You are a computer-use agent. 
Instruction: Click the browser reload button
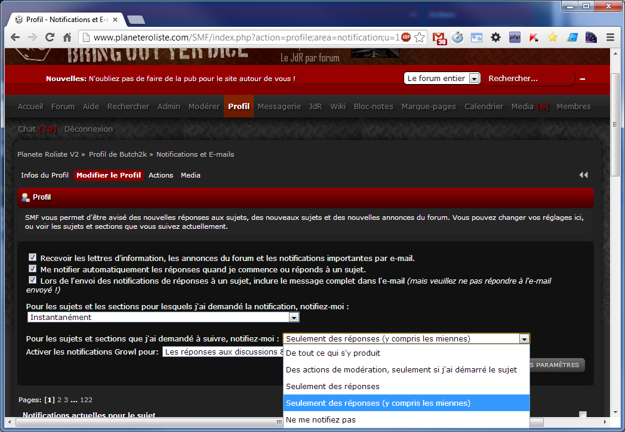click(x=50, y=38)
